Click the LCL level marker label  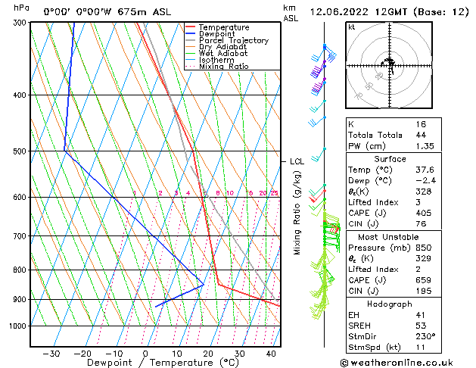coord(297,161)
